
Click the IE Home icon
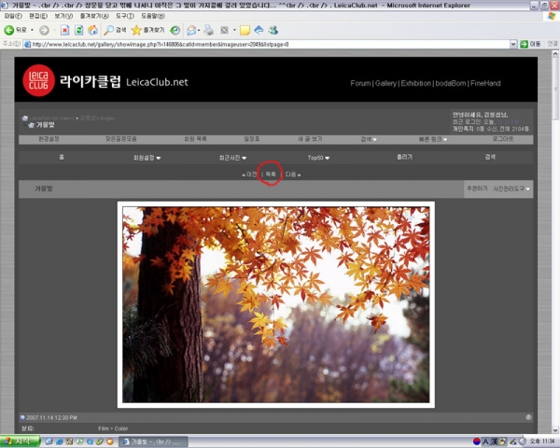click(92, 30)
